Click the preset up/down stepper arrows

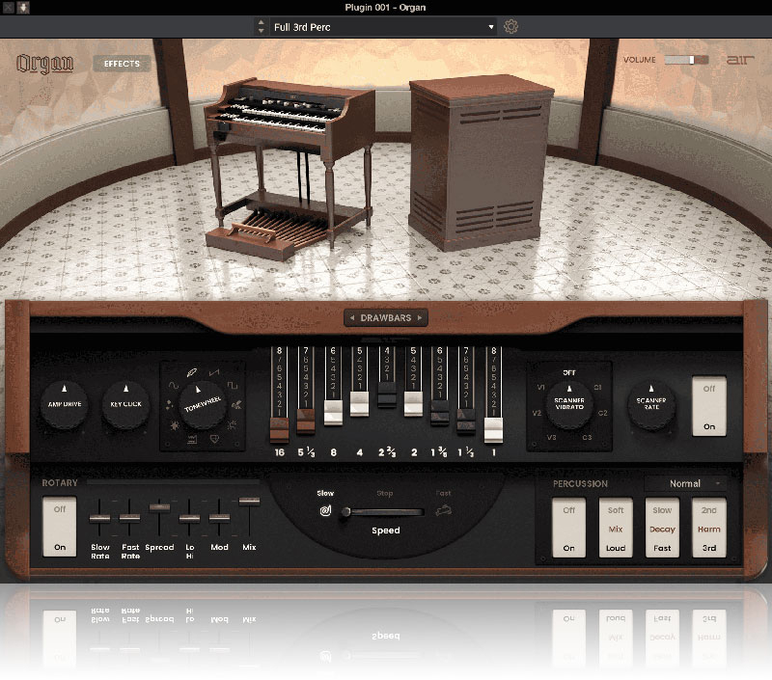click(x=261, y=27)
